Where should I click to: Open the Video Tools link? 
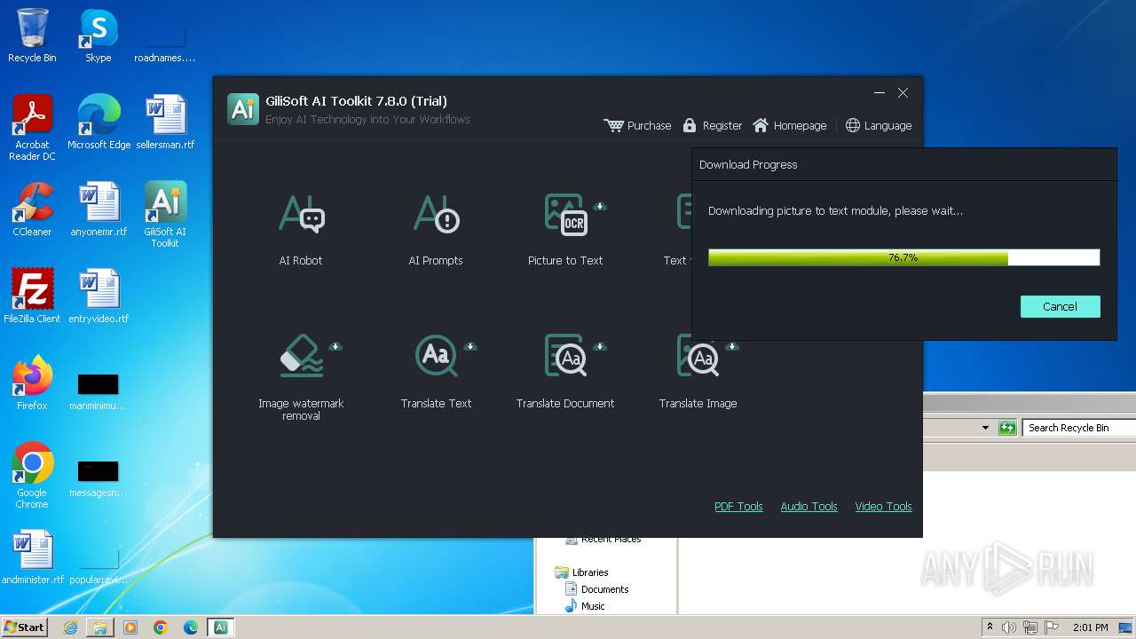tap(883, 506)
